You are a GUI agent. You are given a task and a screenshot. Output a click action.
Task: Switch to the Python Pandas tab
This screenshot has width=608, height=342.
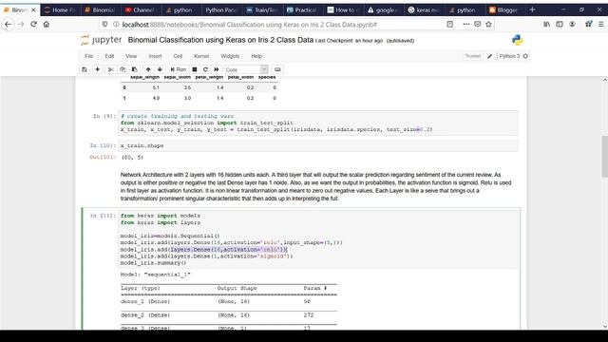221,10
